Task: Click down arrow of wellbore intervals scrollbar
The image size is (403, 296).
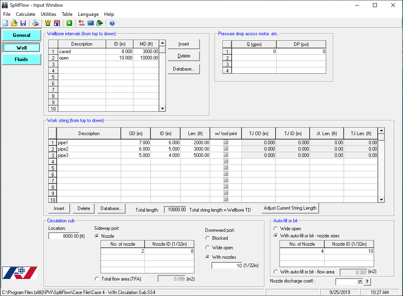Action: point(162,109)
